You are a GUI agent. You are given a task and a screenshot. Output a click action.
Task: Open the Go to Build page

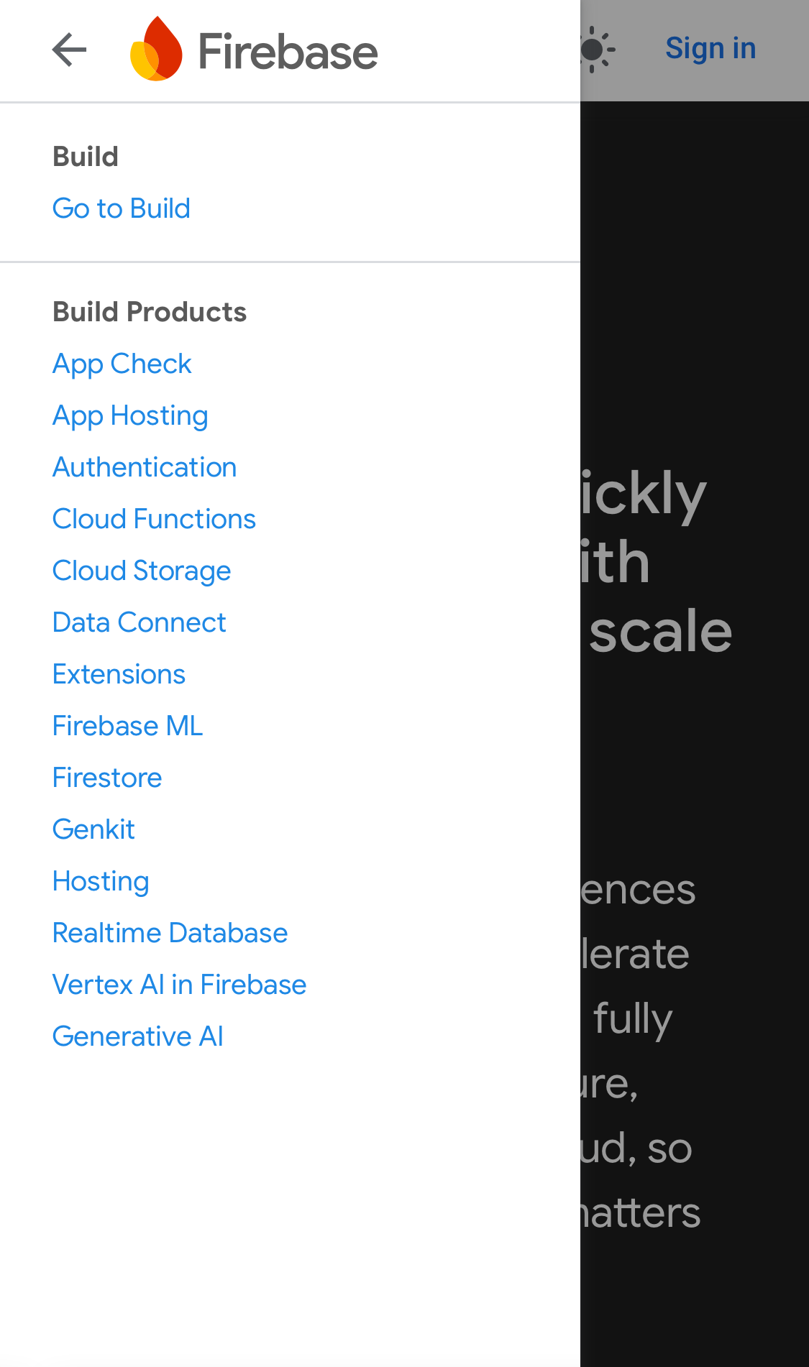pyautogui.click(x=121, y=208)
